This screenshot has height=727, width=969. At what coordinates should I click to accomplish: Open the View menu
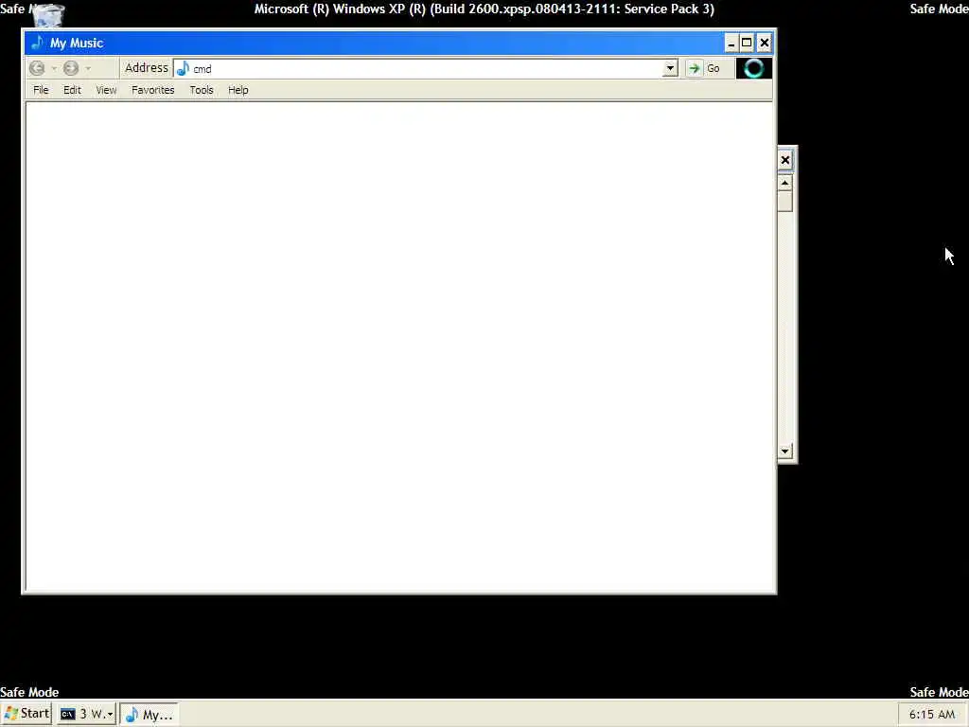(106, 90)
